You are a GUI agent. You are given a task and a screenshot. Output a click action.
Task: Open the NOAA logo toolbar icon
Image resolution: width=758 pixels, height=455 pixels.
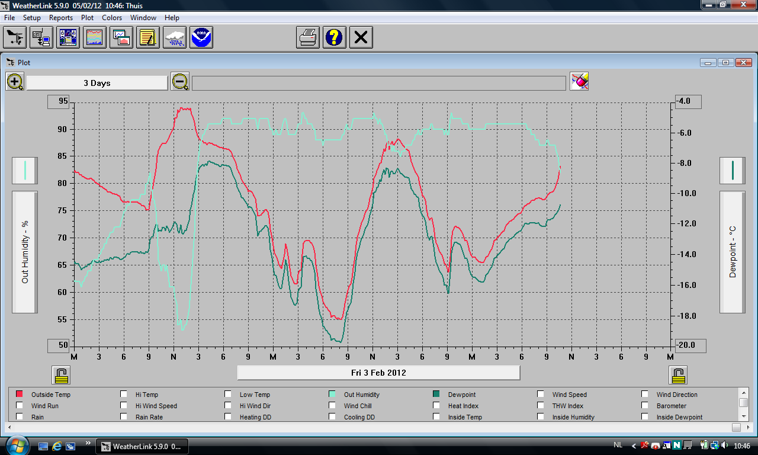[x=201, y=38]
